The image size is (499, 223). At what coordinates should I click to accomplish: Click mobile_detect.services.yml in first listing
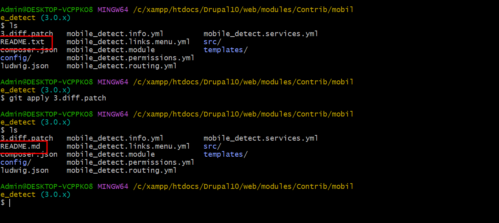click(261, 34)
